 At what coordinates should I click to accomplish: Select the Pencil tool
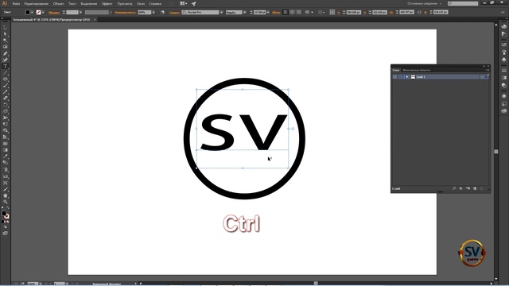(6, 92)
